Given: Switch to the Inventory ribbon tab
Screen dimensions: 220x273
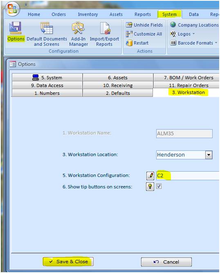Looking at the screenshot, I should [x=88, y=14].
